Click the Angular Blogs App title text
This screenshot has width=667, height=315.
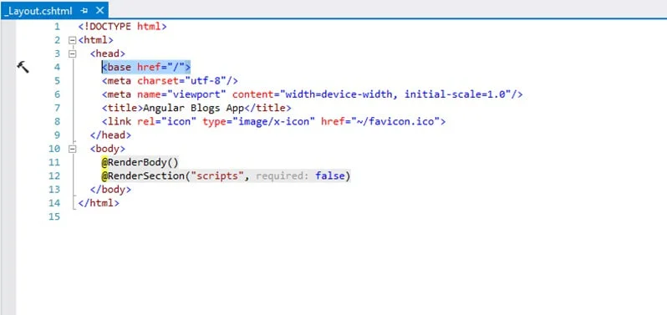click(194, 108)
